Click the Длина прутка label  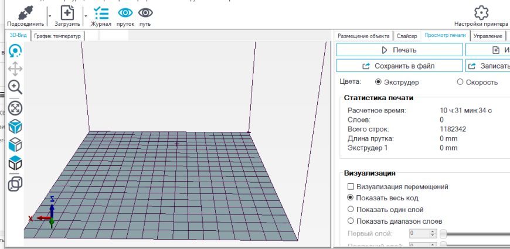[371, 139]
